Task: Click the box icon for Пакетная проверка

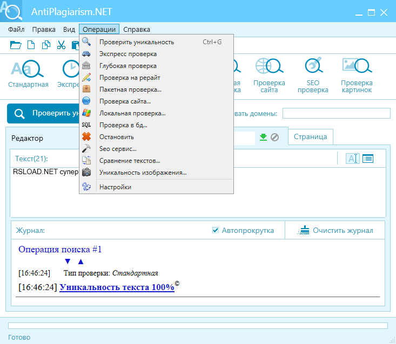Action: tap(86, 89)
